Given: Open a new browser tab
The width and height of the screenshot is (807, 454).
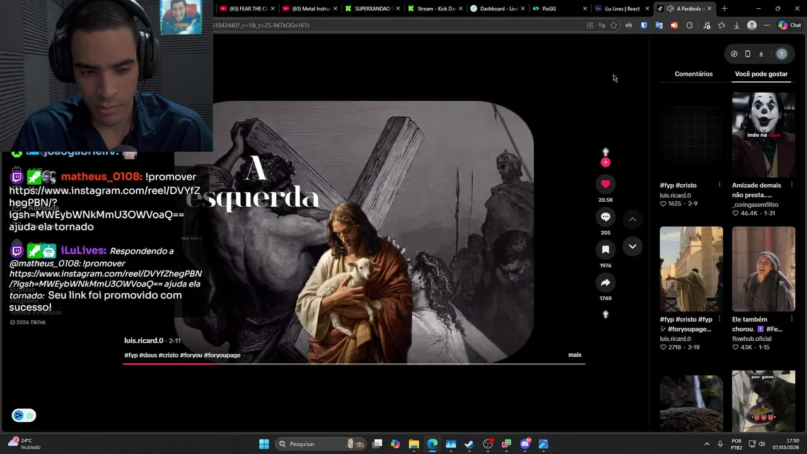Looking at the screenshot, I should click(724, 9).
